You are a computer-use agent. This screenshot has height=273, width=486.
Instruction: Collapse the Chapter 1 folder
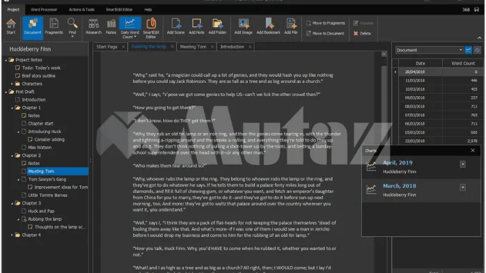[x=12, y=108]
